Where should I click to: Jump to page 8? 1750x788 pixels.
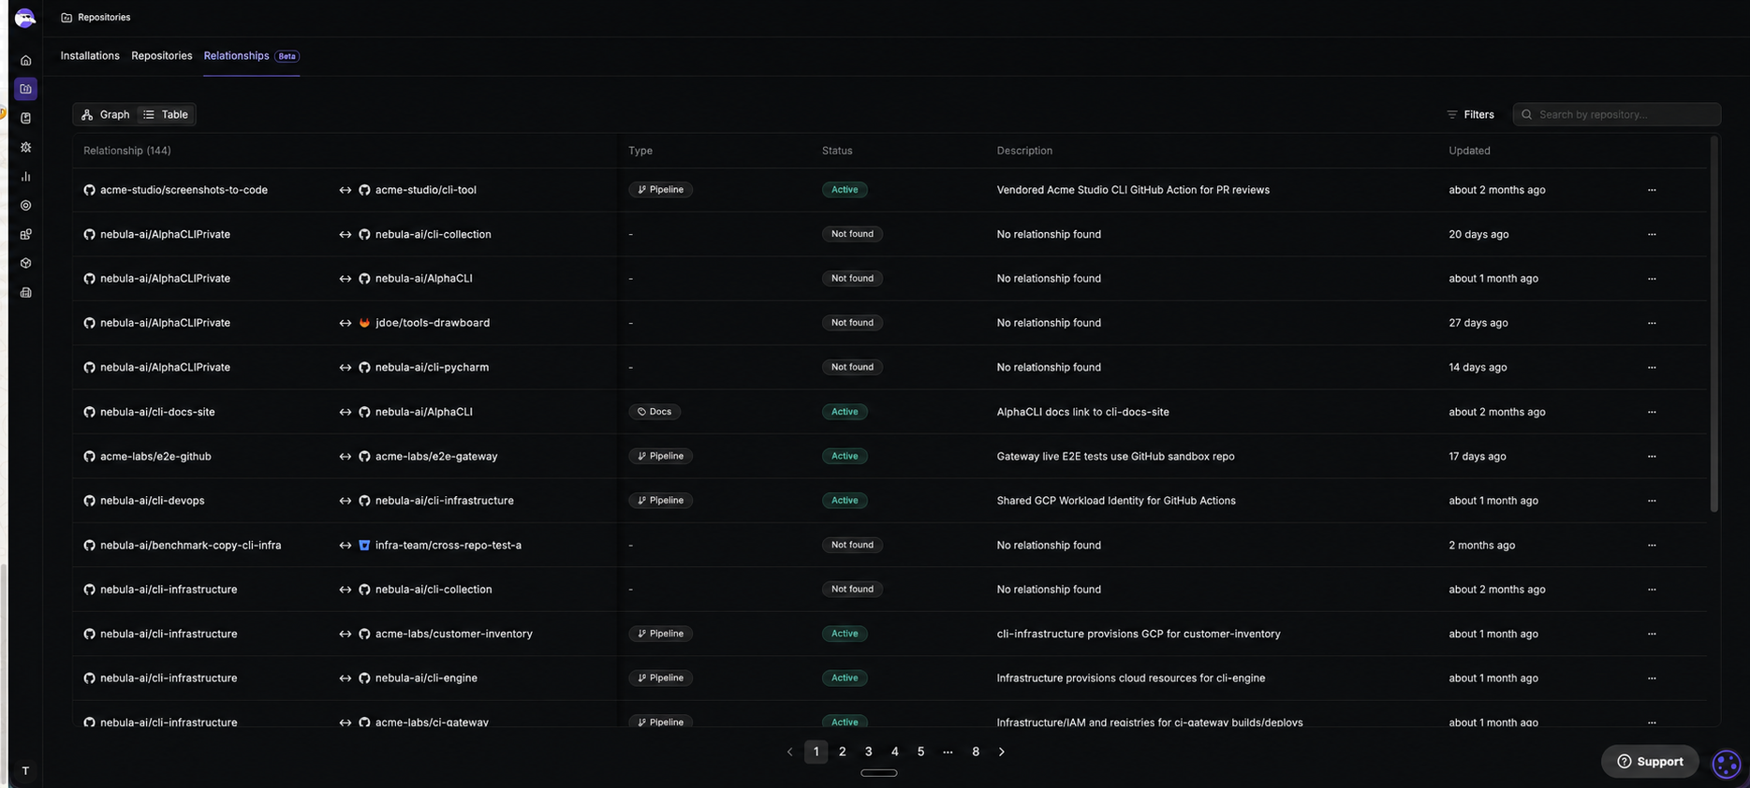click(976, 752)
